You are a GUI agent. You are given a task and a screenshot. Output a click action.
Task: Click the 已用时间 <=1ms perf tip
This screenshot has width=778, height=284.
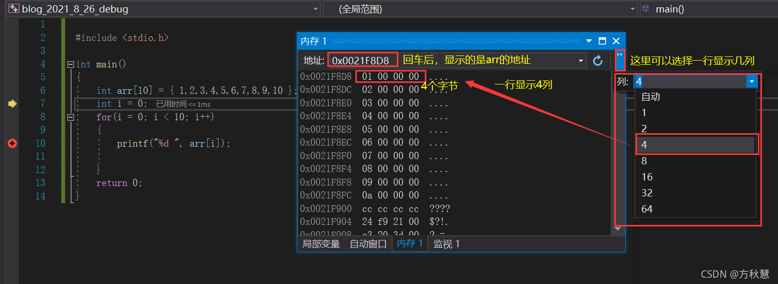(x=183, y=104)
